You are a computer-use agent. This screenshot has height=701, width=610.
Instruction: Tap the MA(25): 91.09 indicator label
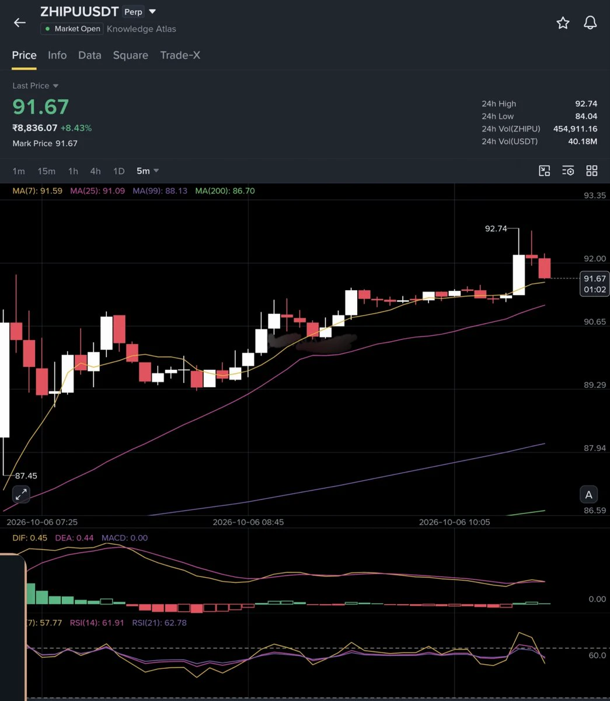pyautogui.click(x=97, y=190)
